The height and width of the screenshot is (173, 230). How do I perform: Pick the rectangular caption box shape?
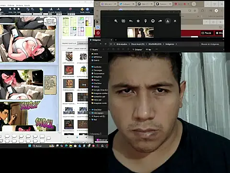[x=42, y=136]
